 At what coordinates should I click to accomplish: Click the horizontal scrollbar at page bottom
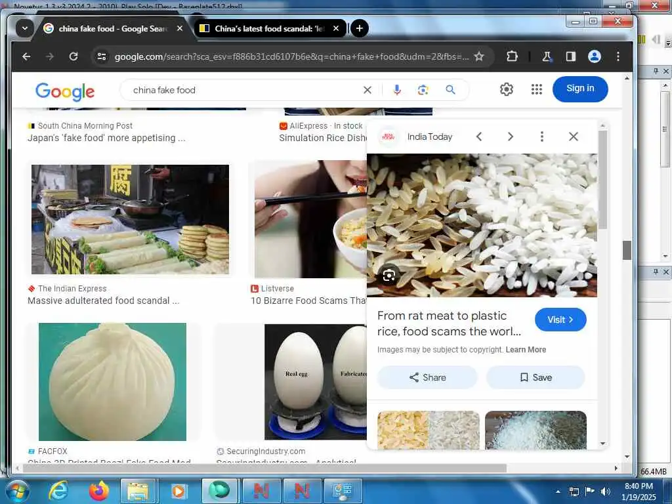click(x=265, y=468)
